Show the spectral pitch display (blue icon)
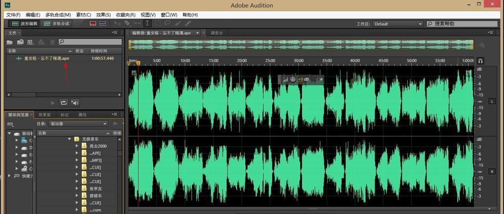Screen dimensions: 504x214 103,24
